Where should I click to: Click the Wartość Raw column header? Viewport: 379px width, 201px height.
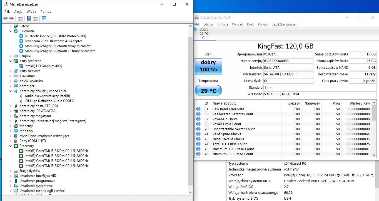pyautogui.click(x=356, y=103)
